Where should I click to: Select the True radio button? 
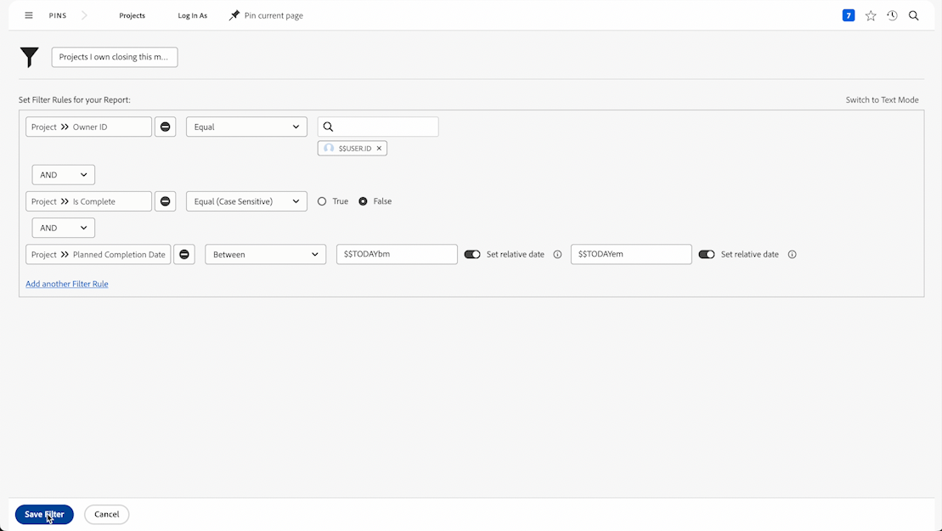(x=322, y=201)
